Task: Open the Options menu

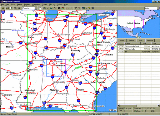Action: click(x=59, y=5)
